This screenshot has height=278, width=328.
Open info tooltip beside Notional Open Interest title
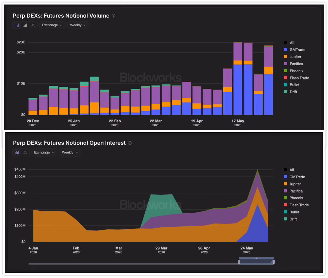[130, 143]
